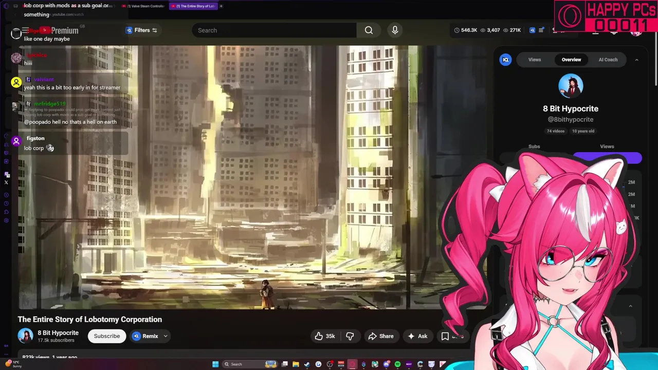The width and height of the screenshot is (658, 370).
Task: Click in the YouTube search field
Action: (274, 30)
